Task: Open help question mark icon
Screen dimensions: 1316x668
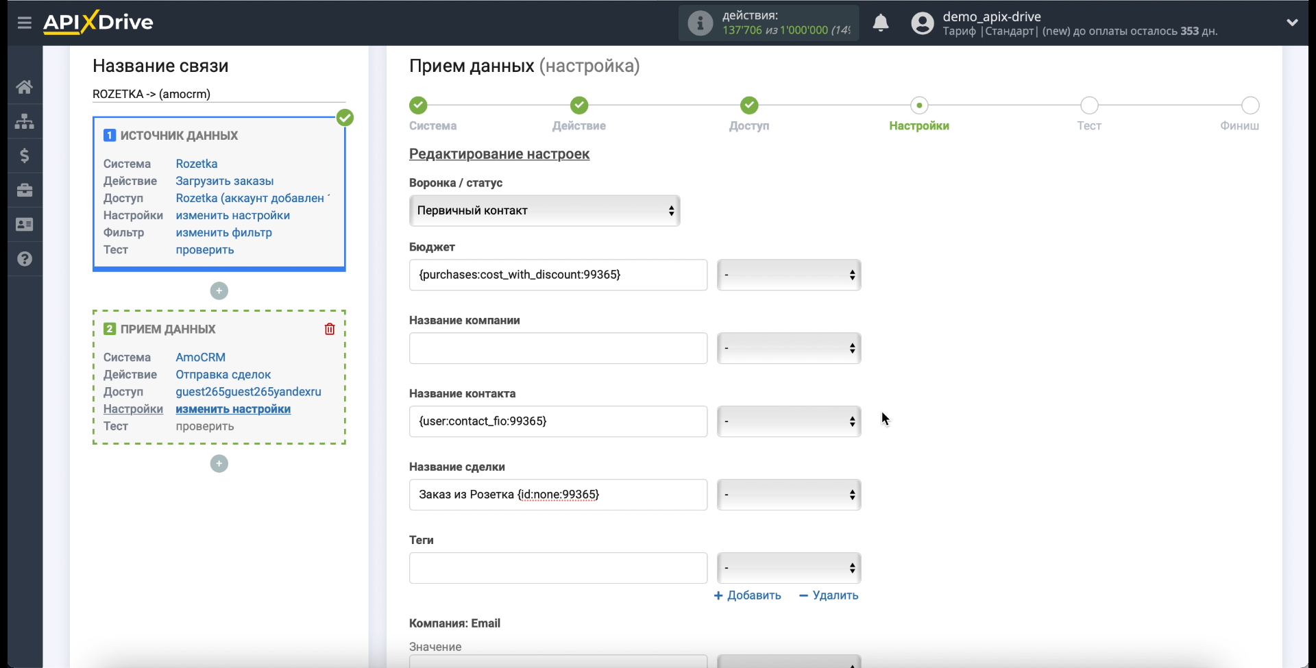Action: tap(25, 259)
